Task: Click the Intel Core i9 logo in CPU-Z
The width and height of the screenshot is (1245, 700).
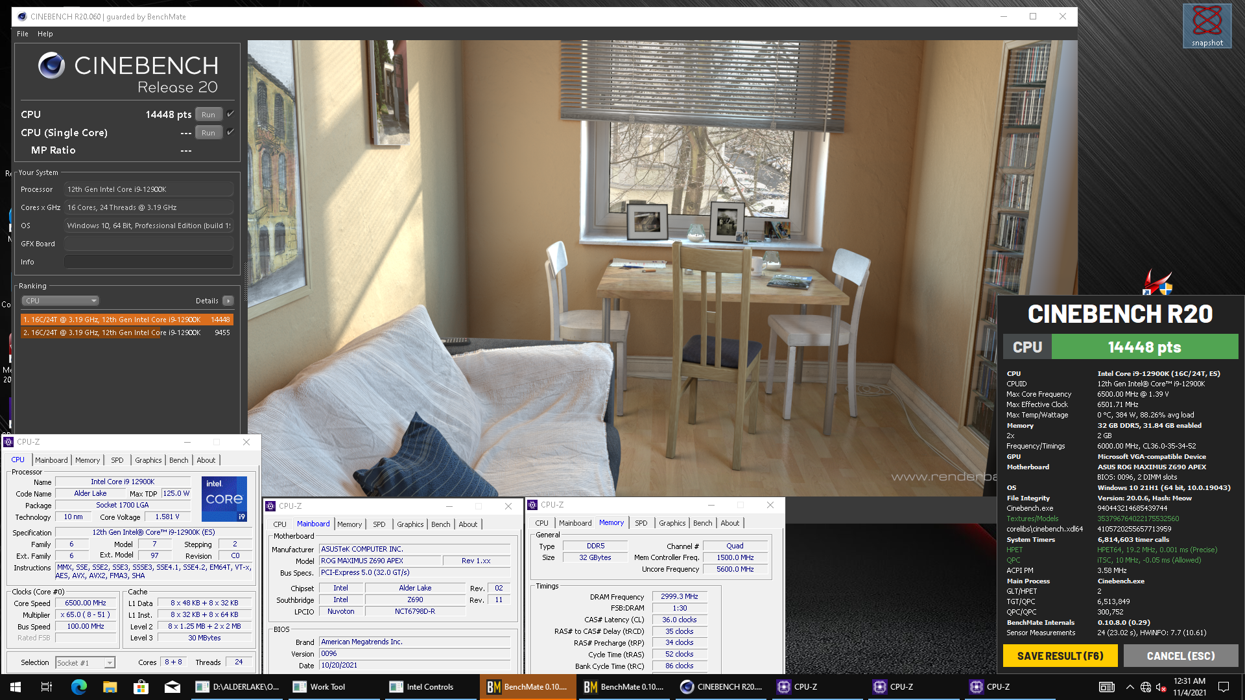Action: tap(224, 499)
